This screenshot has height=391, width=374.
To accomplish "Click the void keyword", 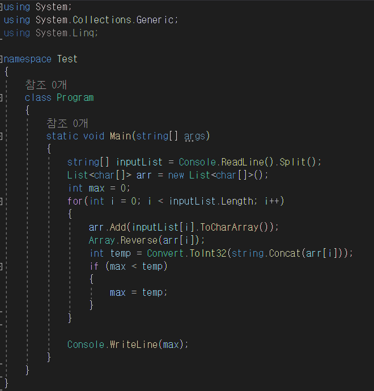I will pos(93,136).
